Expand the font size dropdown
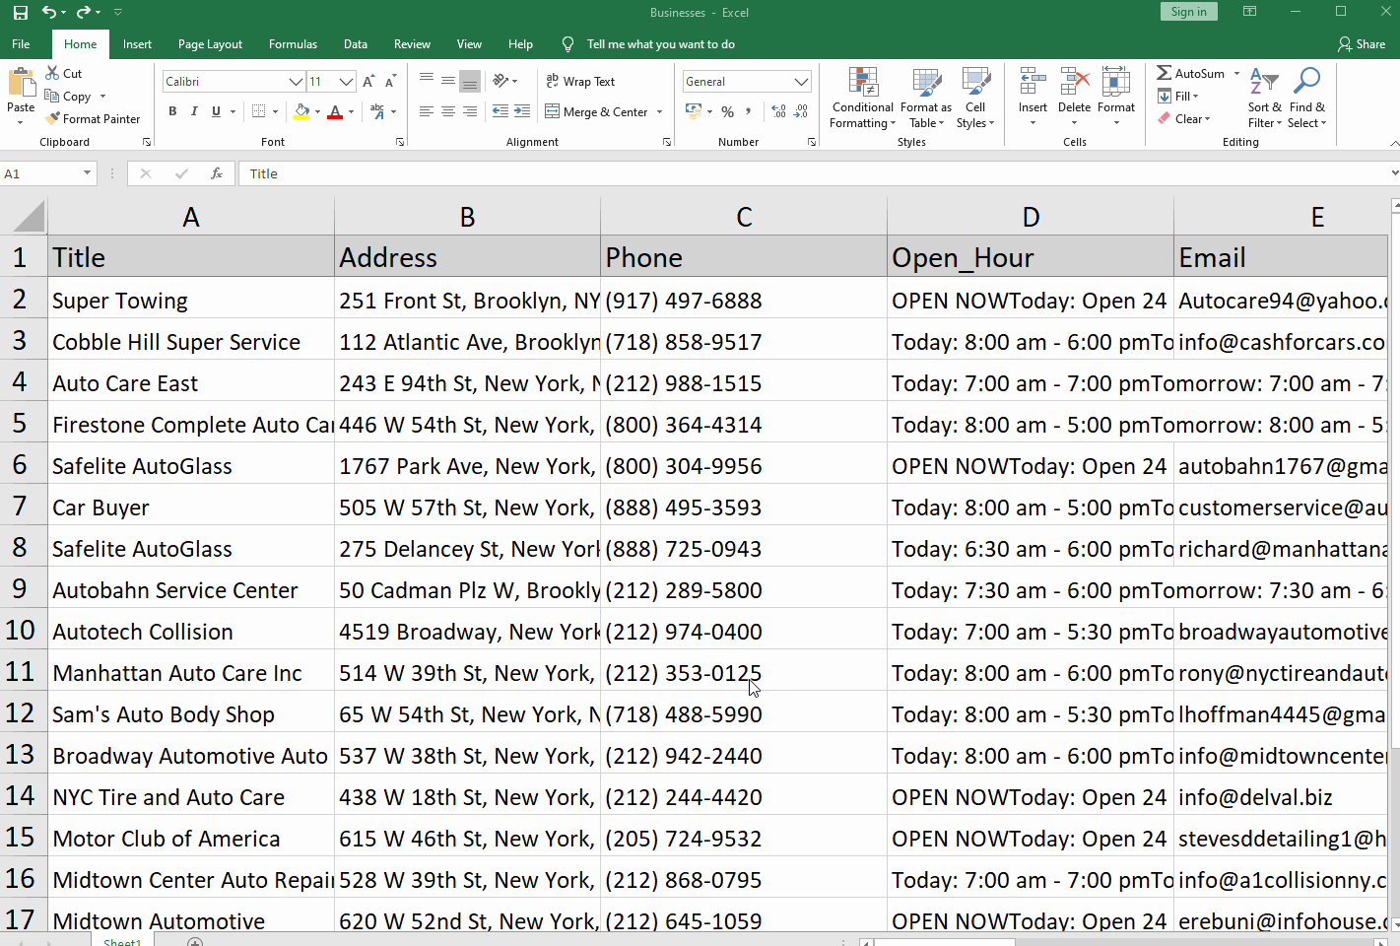This screenshot has width=1400, height=946. pos(346,82)
